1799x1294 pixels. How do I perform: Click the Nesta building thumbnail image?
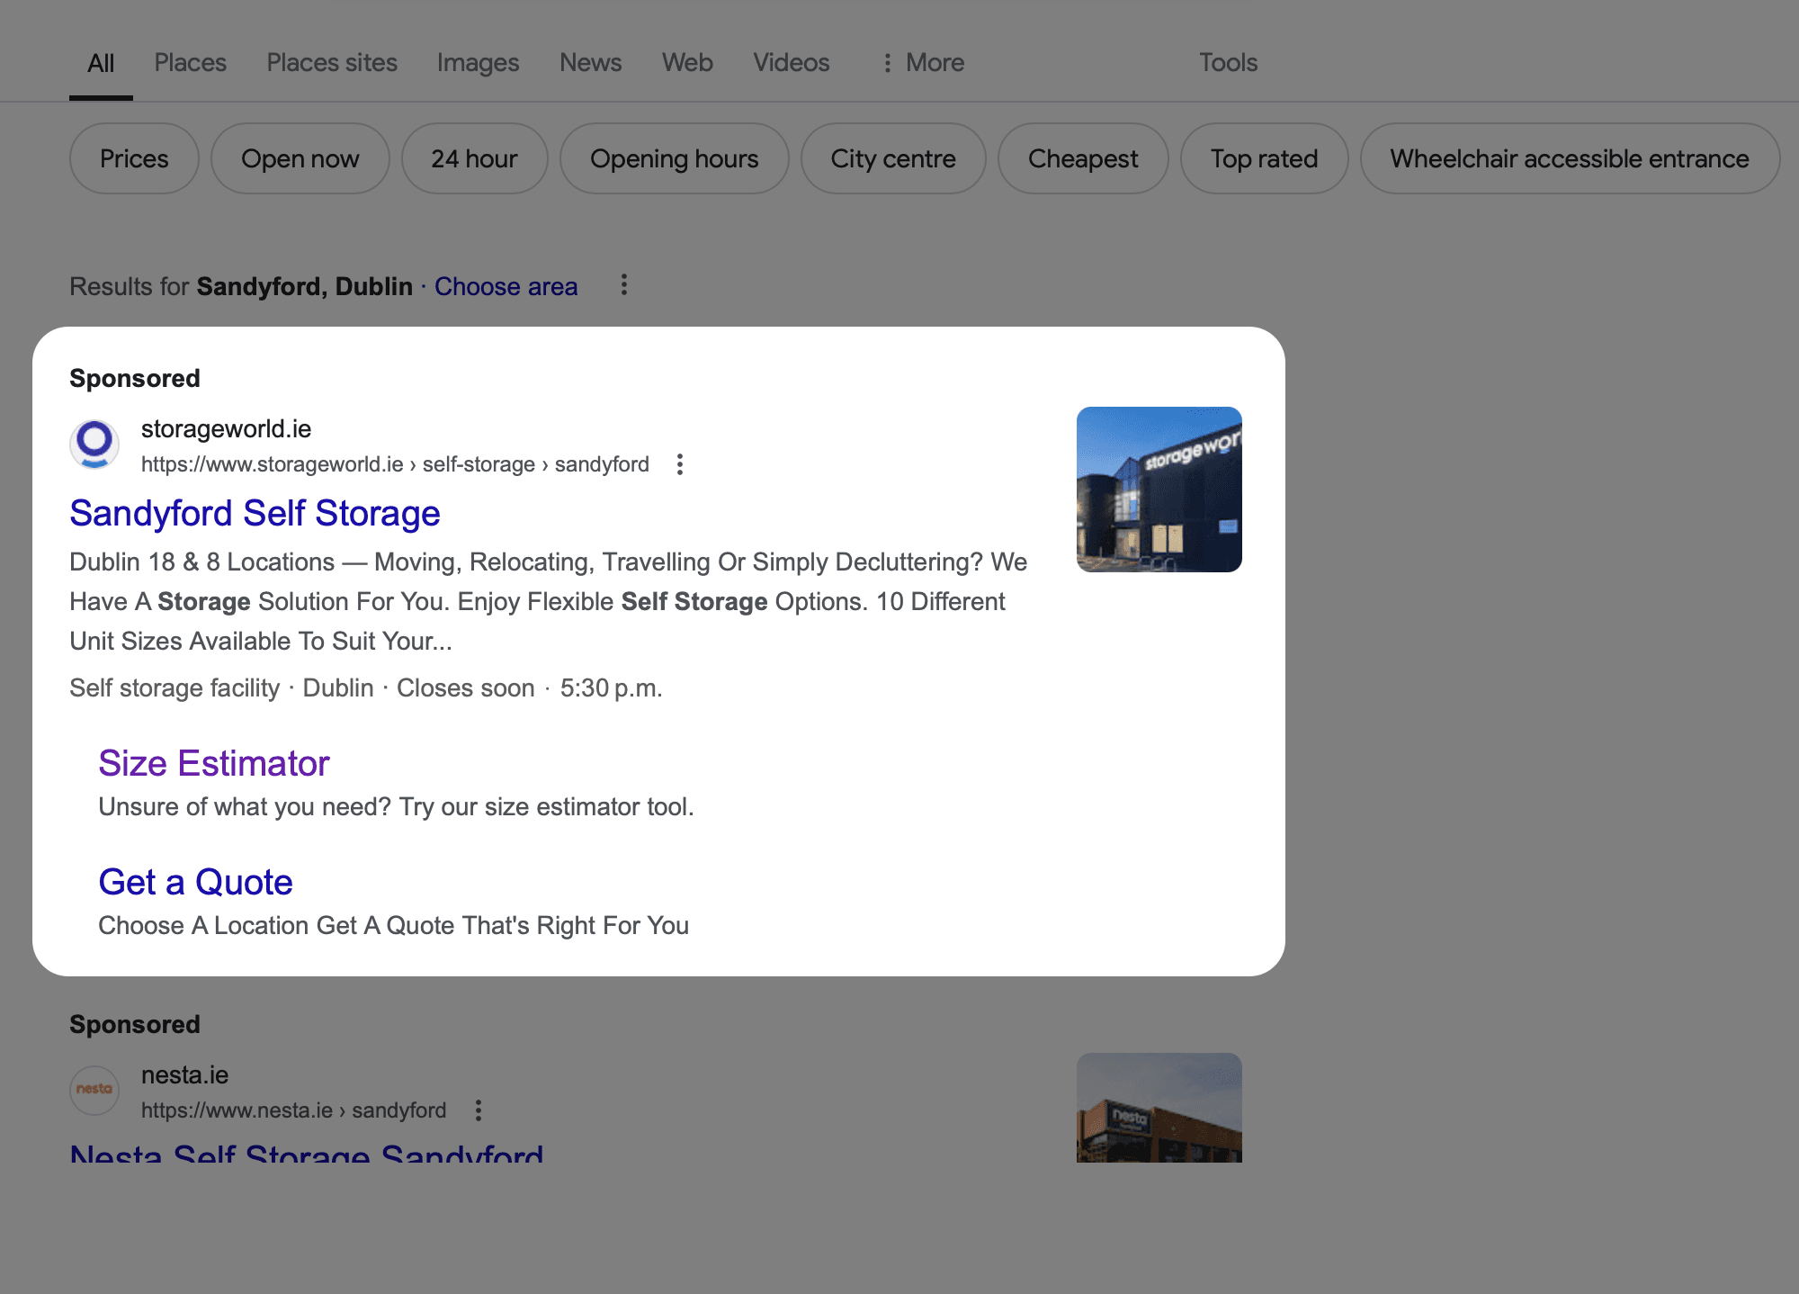tap(1159, 1108)
